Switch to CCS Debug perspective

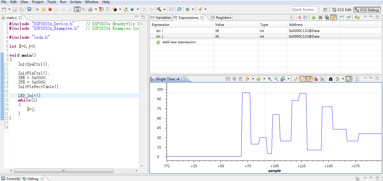(x=367, y=10)
